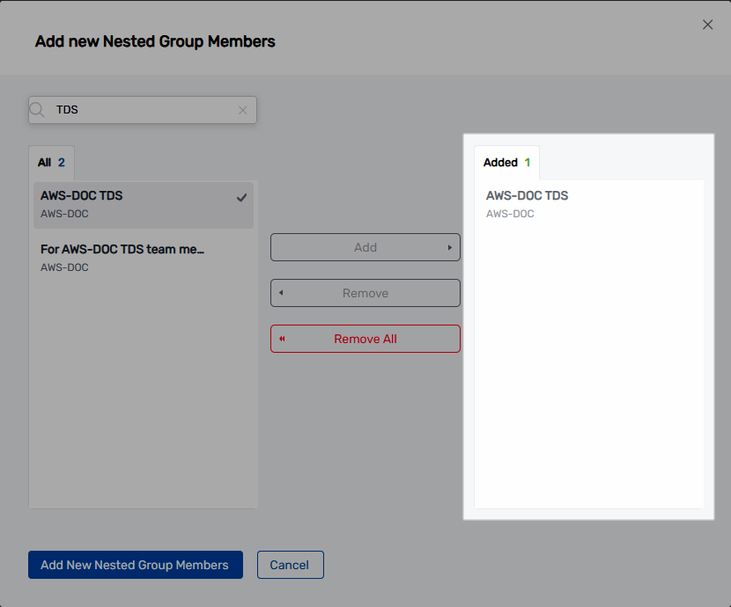Click the double chevron on Remove All
The height and width of the screenshot is (607, 731).
click(x=282, y=338)
